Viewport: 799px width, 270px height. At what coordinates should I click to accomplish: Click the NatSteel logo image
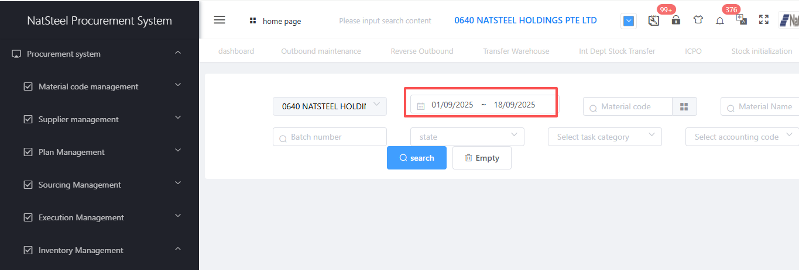pos(788,20)
